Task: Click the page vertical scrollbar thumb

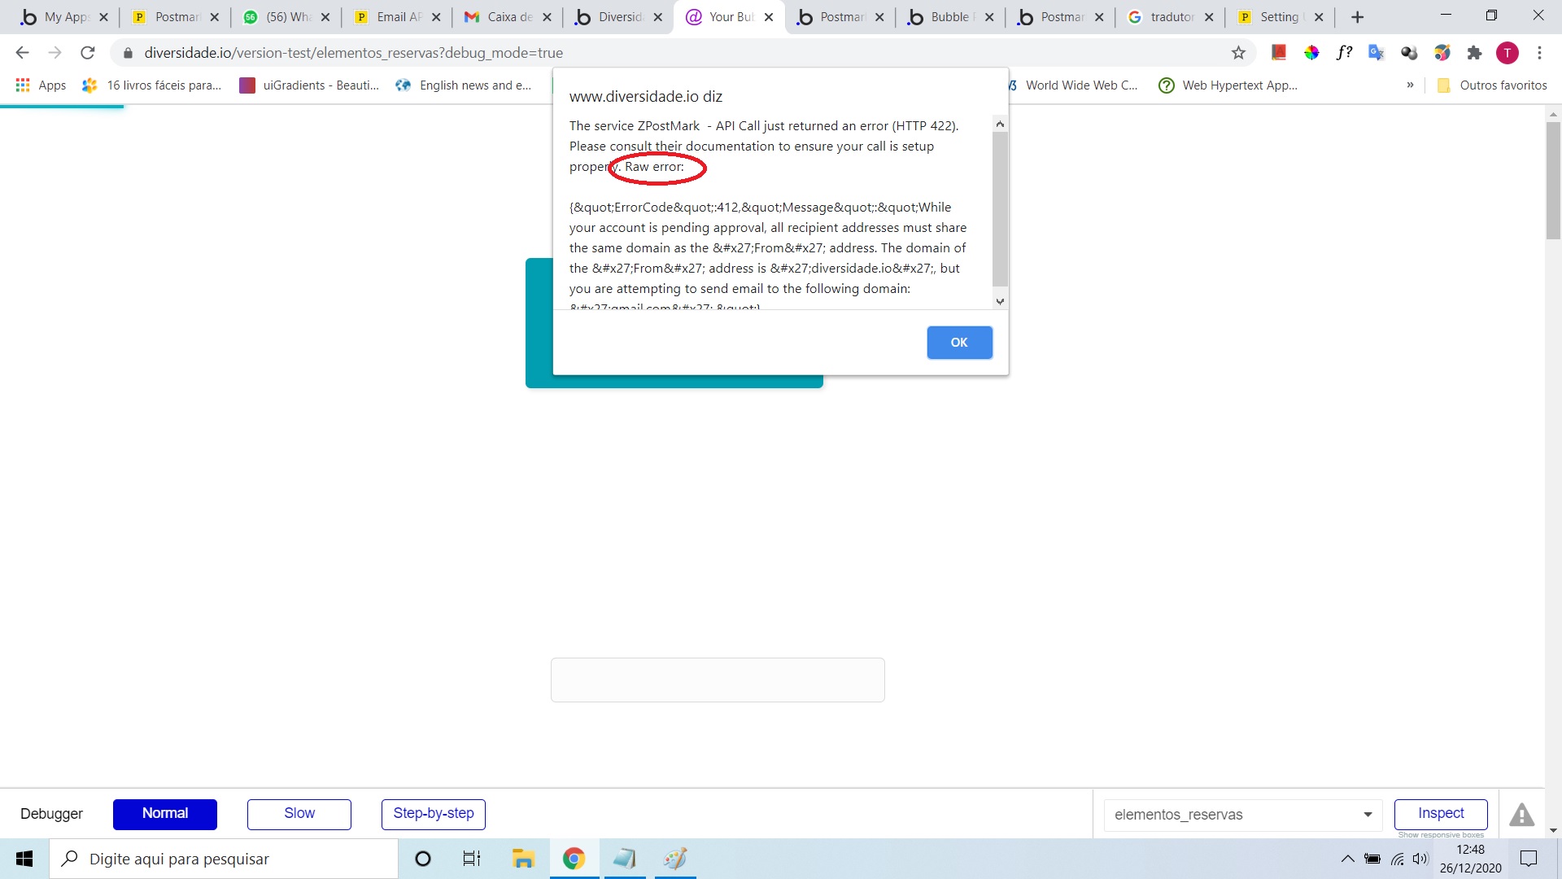Action: 1553,180
